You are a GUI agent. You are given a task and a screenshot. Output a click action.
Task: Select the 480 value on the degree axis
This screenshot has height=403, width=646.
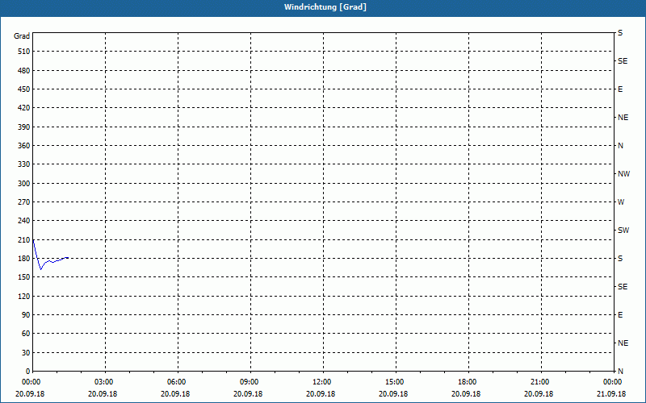(24, 70)
